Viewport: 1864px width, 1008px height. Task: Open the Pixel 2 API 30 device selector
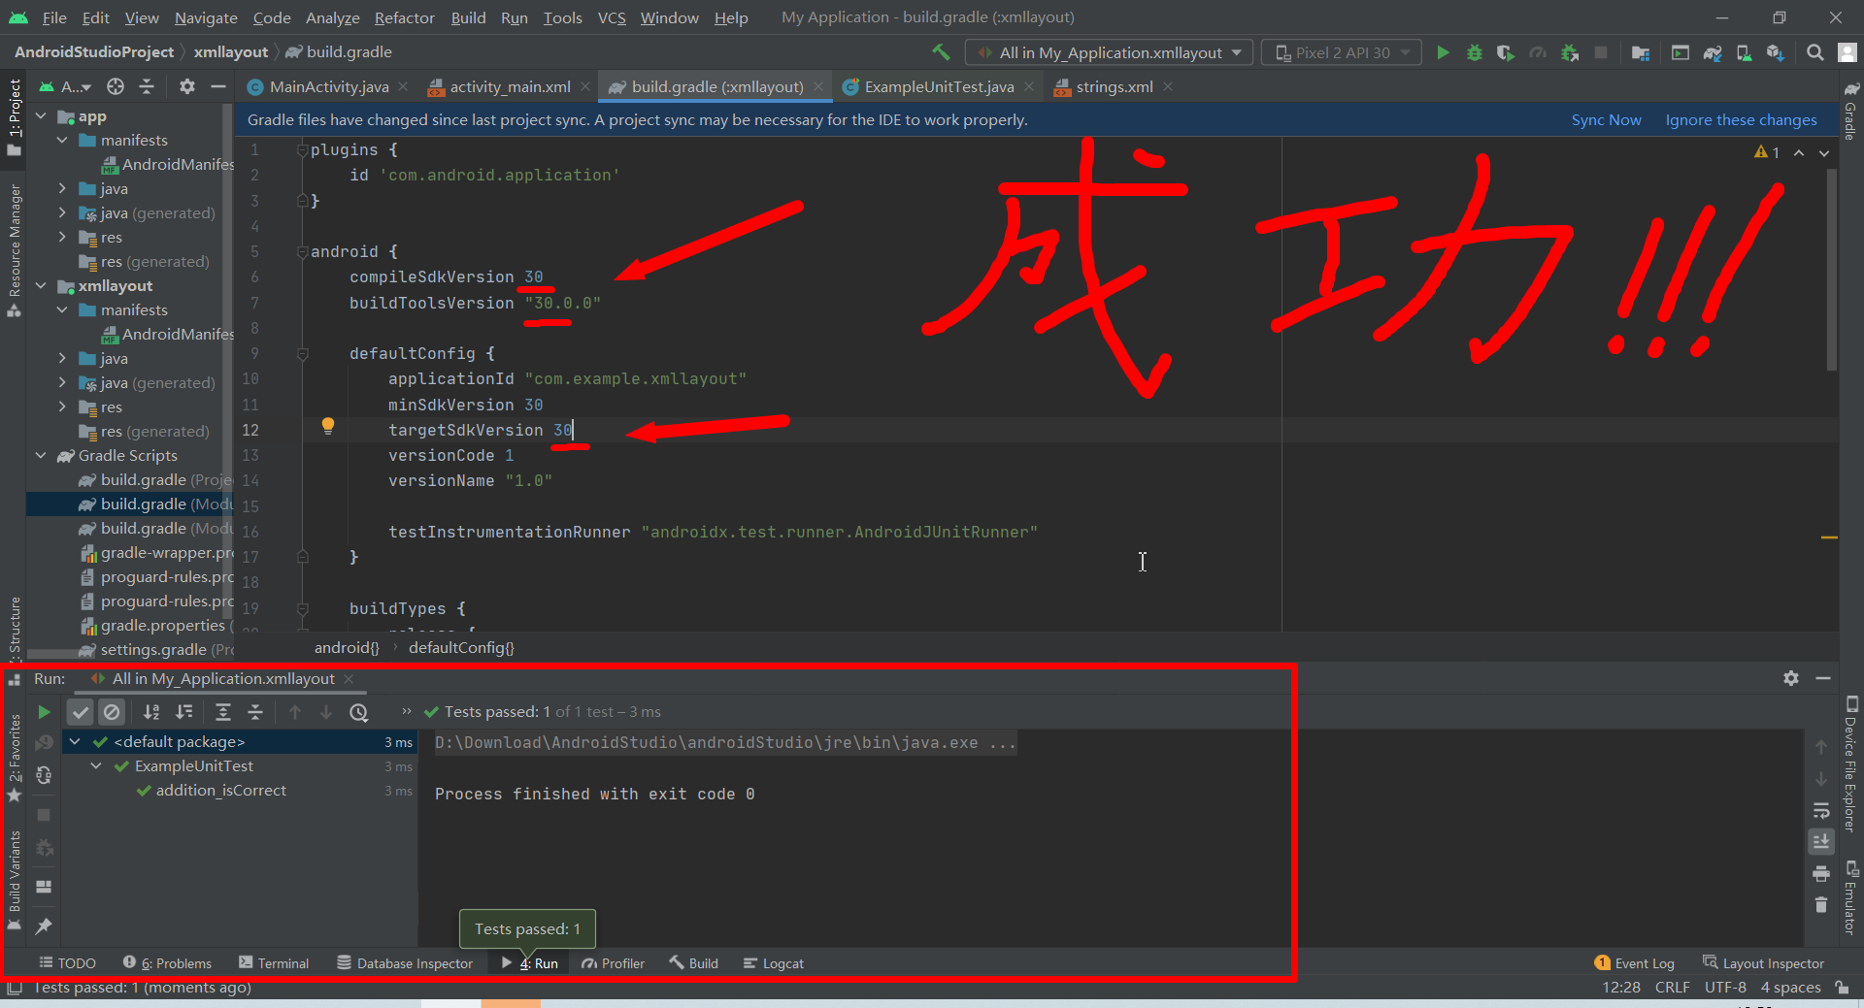tap(1341, 51)
